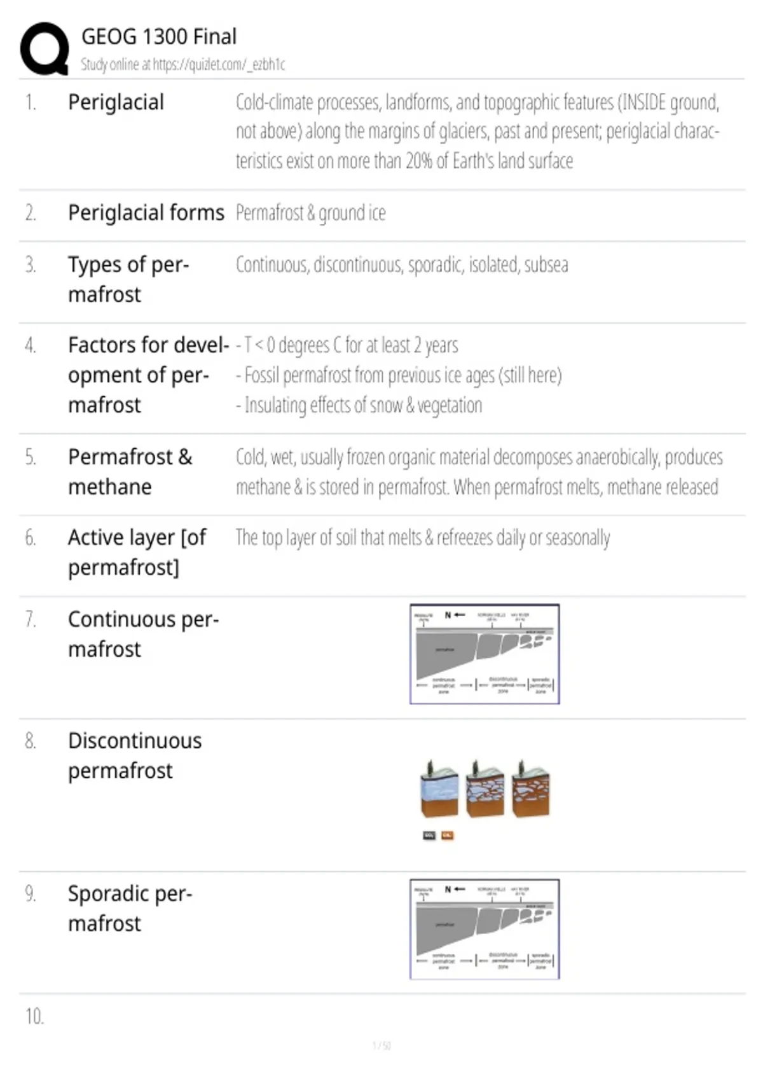Click the Quizlet Q logo
Image resolution: width=763 pixels, height=1081 pixels.
coord(45,49)
